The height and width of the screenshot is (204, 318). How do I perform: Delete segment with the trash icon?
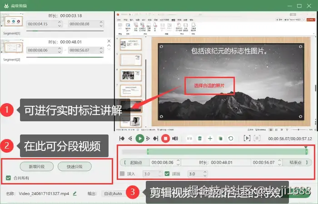point(200,139)
